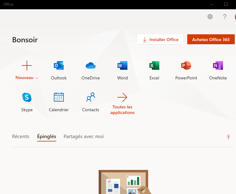Viewport: 236px width, 194px height.
Task: Launch OneDrive from the app grid
Action: tap(90, 70)
